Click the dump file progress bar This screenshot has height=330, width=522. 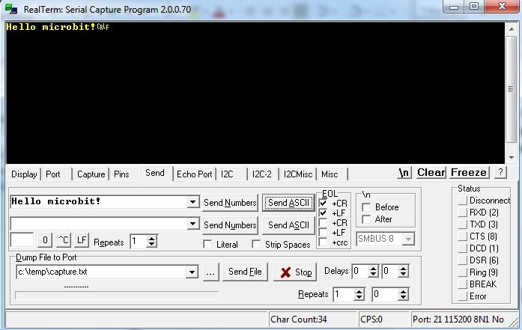(x=117, y=296)
